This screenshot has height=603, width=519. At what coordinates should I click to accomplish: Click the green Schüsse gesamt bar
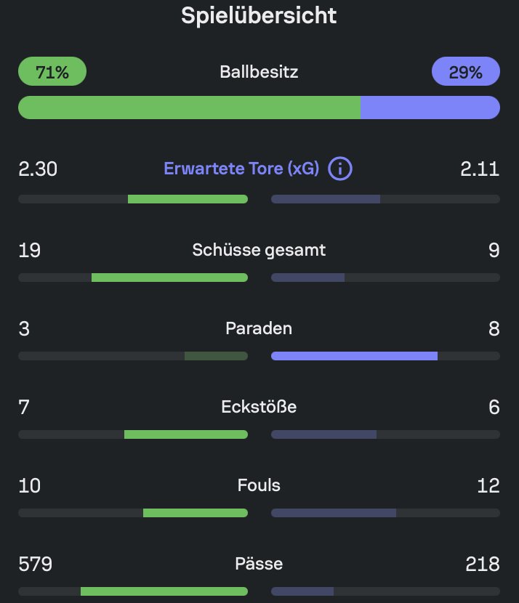click(169, 278)
